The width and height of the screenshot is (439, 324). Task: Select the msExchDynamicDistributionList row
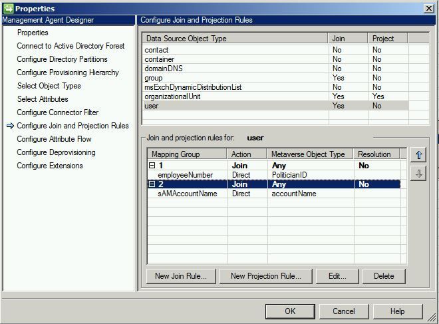click(x=275, y=87)
